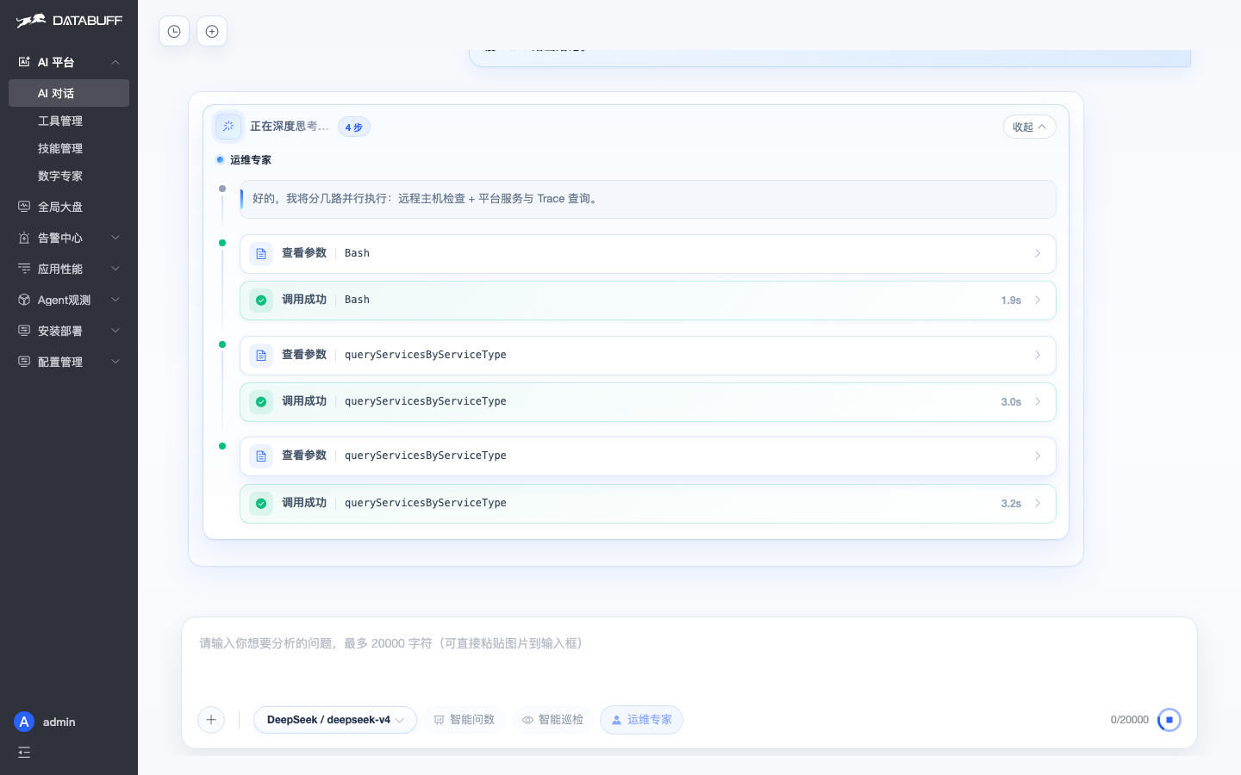1241x775 pixels.
Task: Open AI 对话 menu item
Action: pos(69,93)
